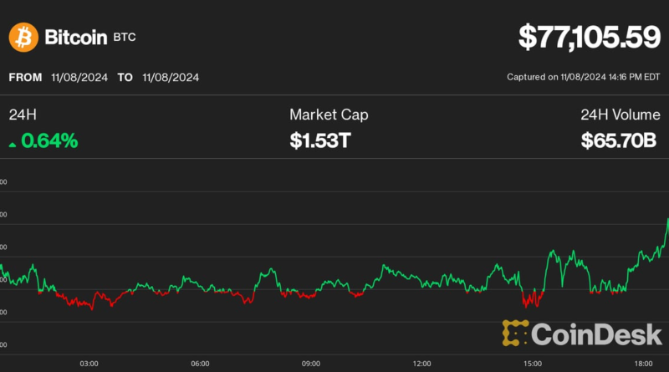Click the $1.53T market cap value
The height and width of the screenshot is (372, 669).
click(320, 141)
